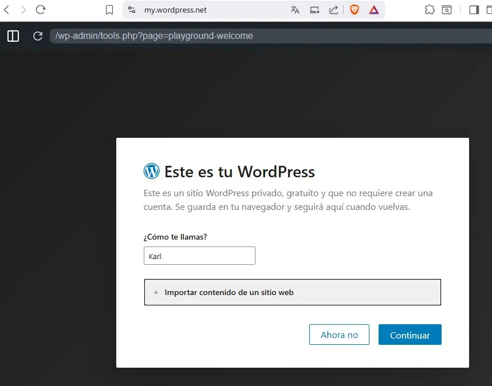492x386 pixels.
Task: Toggle the browser sidebar panel icon
Action: pyautogui.click(x=474, y=10)
